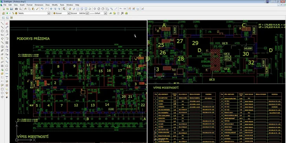Open the Help menu
This screenshot has width=286, height=143.
click(77, 5)
